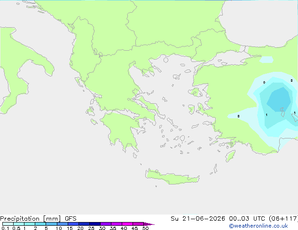Click the '0.1' legend number label

pyautogui.click(x=5, y=228)
